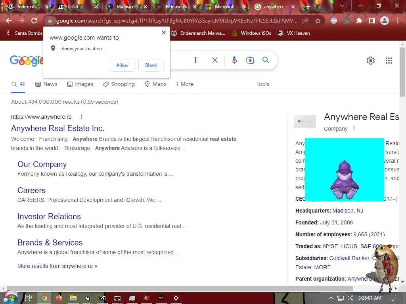406x304 pixels.
Task: Clear the search box text
Action: tap(214, 60)
